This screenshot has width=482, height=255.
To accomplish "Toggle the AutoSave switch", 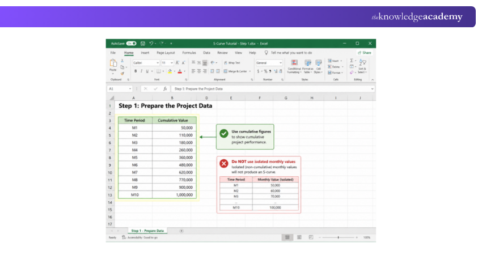I will (x=131, y=43).
